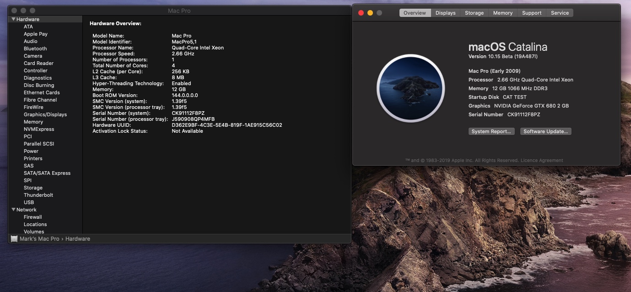Select Thunderbolt in the sidebar
Image resolution: width=631 pixels, height=292 pixels.
pos(38,195)
